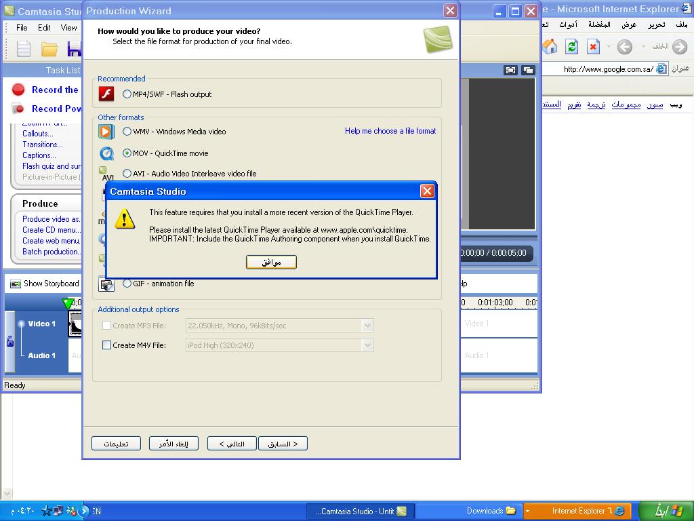Select AVI - Audio Video Interleave option

point(127,173)
